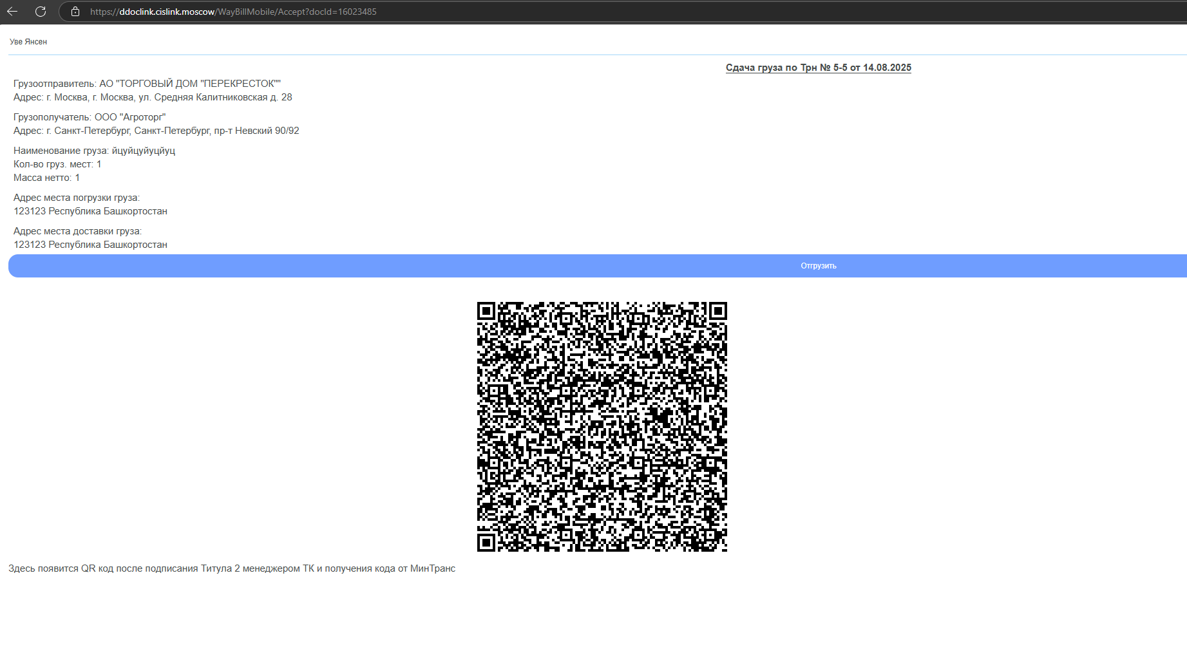1187x665 pixels.
Task: Click the Адрес места доставки груза label
Action: (x=77, y=231)
